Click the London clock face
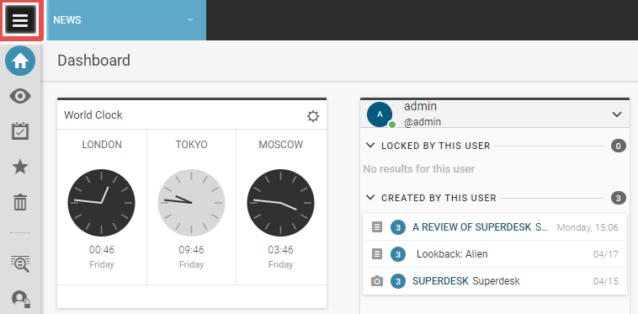This screenshot has width=638, height=314. pos(101,203)
